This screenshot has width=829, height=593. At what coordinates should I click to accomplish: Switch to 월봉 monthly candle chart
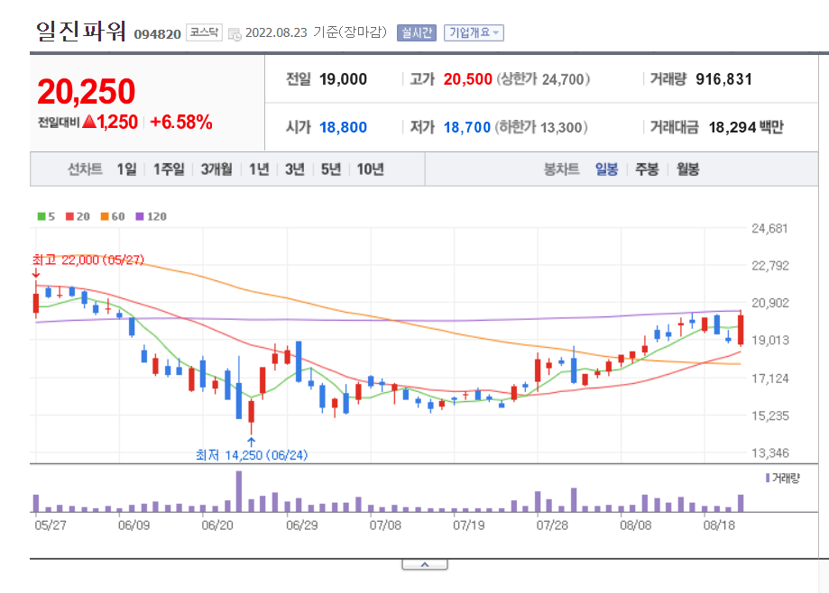coord(688,169)
